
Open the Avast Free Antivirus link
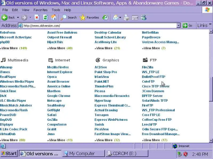[x=62, y=32]
